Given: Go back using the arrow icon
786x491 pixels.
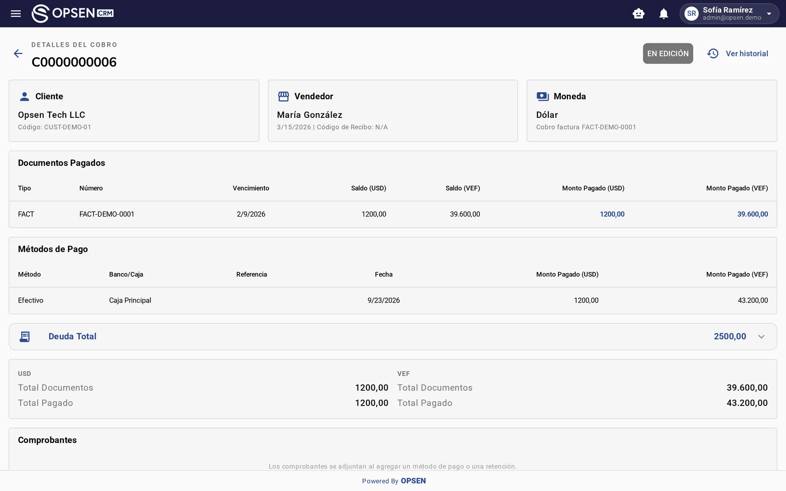Looking at the screenshot, I should (x=18, y=54).
